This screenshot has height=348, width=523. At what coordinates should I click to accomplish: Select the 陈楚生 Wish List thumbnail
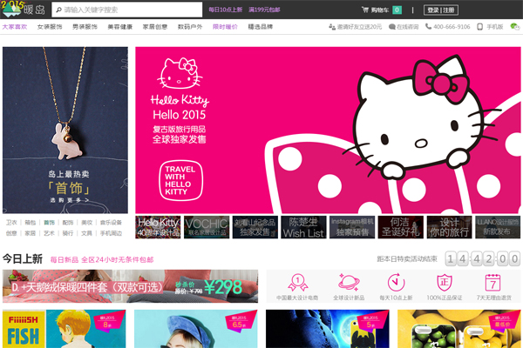303,228
